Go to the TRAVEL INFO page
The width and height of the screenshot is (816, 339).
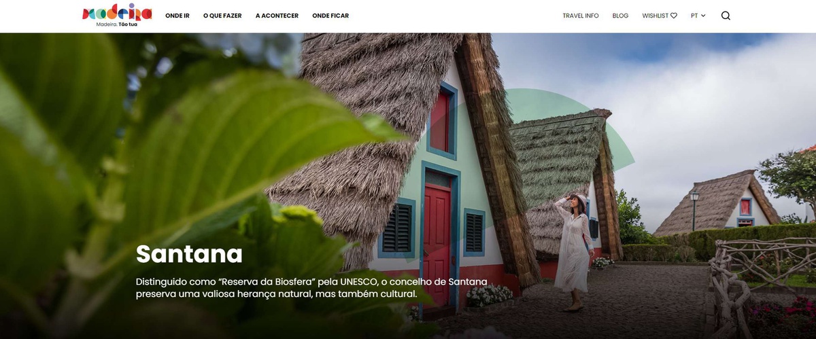581,16
